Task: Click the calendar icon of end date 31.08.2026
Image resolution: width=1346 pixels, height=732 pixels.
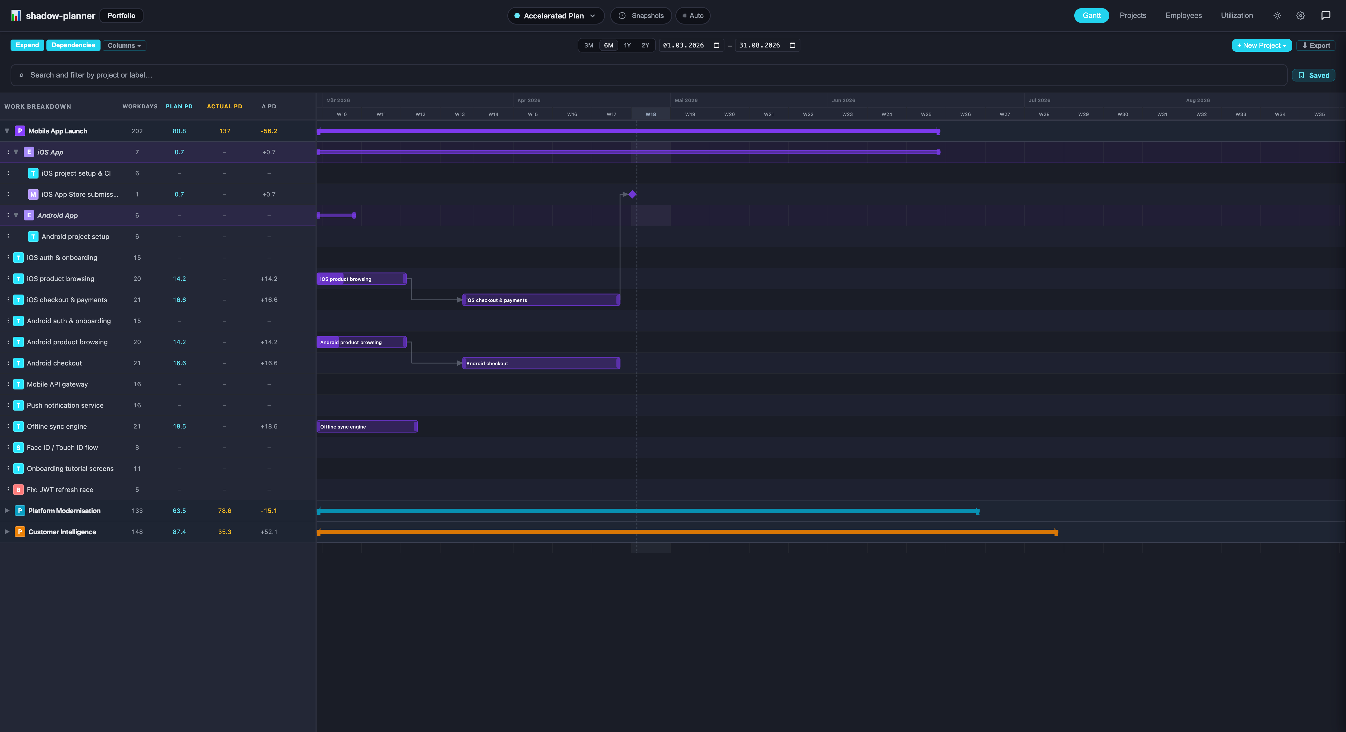Action: (x=792, y=45)
